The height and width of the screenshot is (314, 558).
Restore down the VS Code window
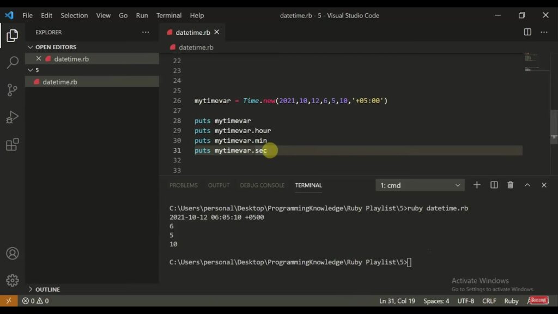coord(521,15)
